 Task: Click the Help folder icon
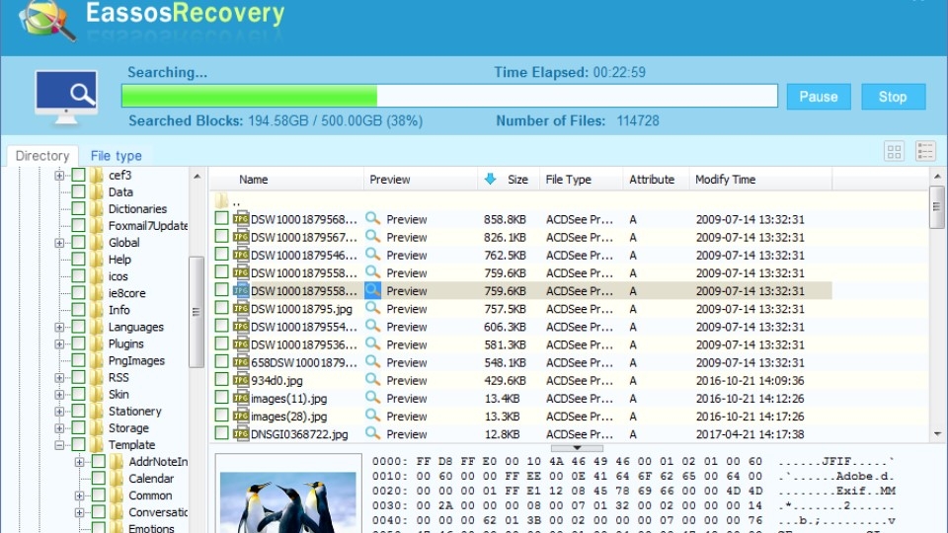point(97,260)
